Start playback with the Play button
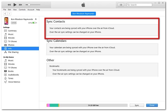The image size is (167, 111). point(15,5)
